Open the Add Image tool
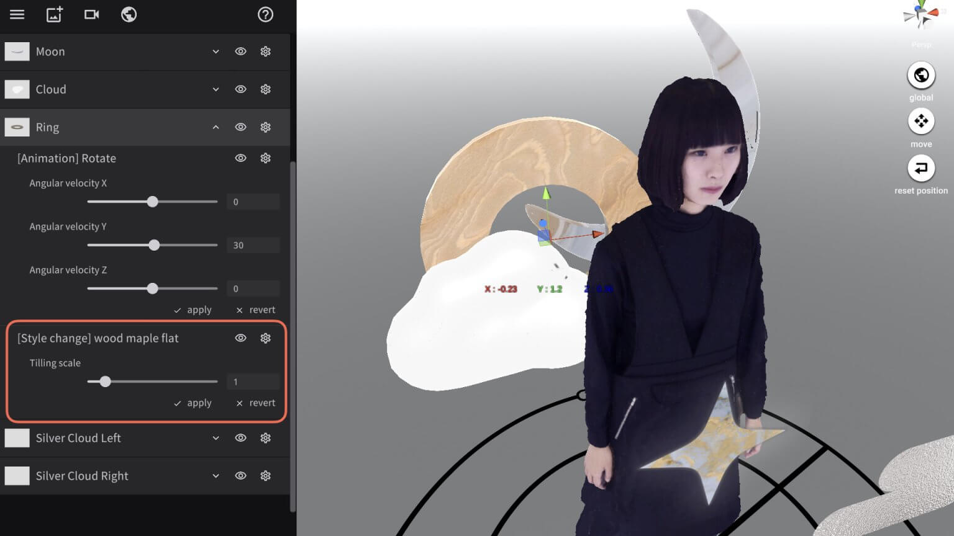This screenshot has height=536, width=954. pyautogui.click(x=54, y=14)
